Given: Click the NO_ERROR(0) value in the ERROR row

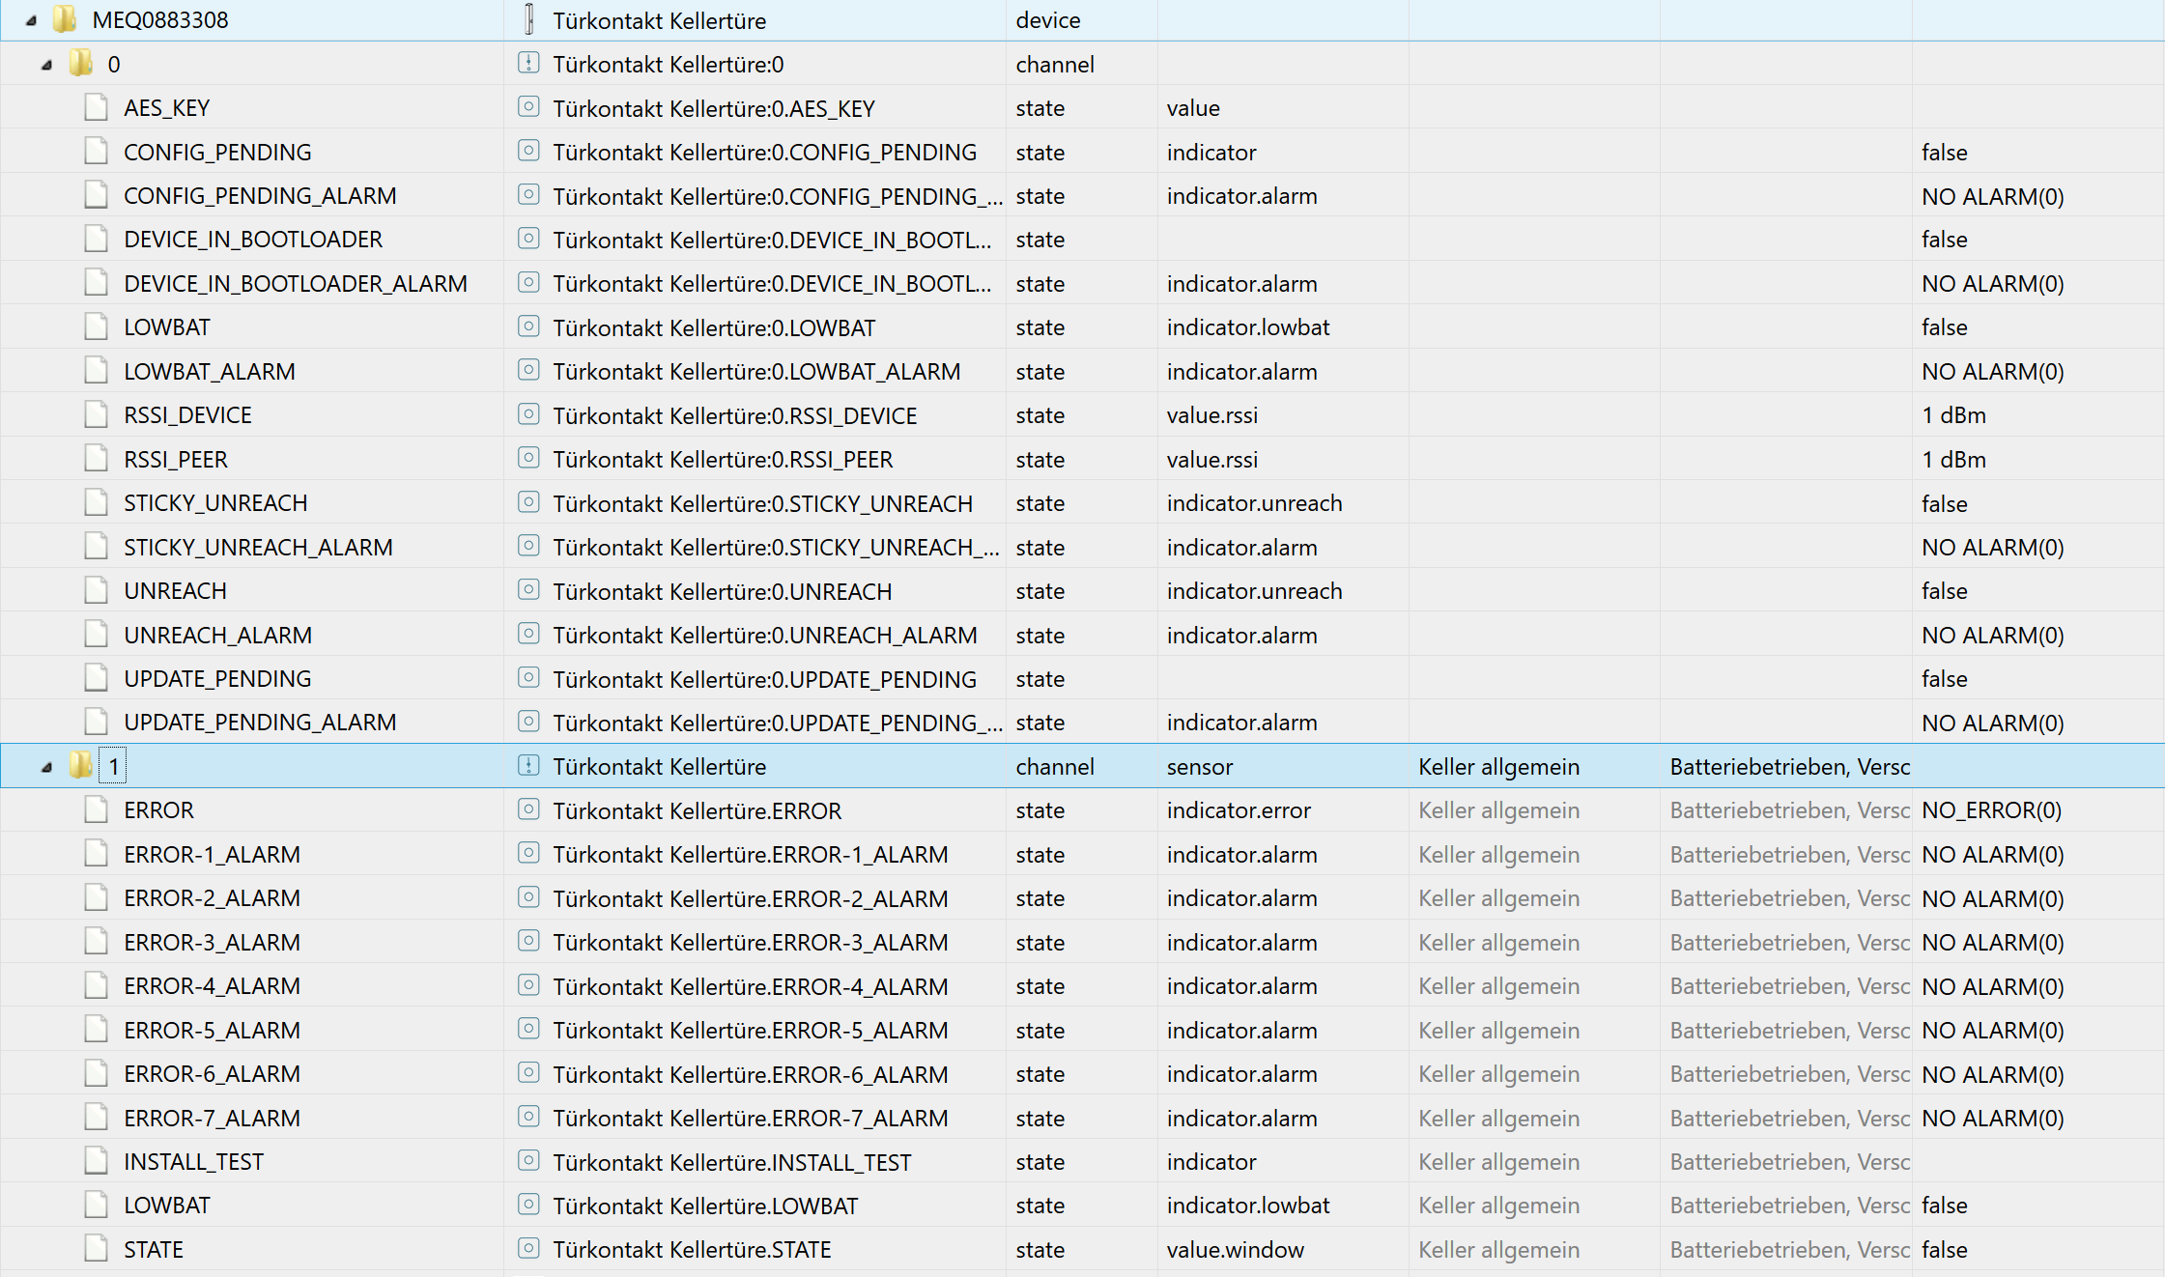Looking at the screenshot, I should (1991, 810).
